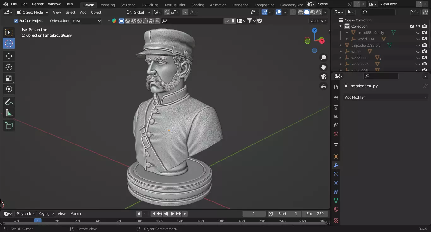Open the File menu
Image resolution: width=431 pixels, height=232 pixels.
pos(14,4)
